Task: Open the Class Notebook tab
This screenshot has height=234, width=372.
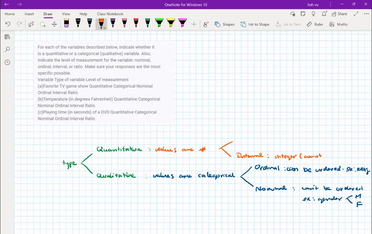Action: coord(110,14)
